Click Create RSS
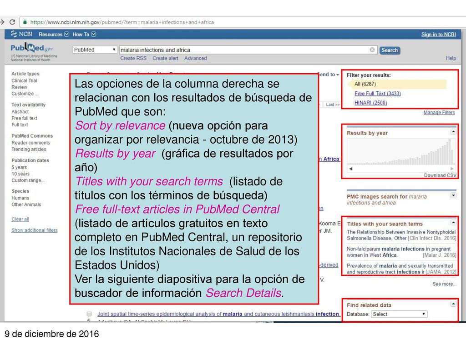 click(x=133, y=59)
